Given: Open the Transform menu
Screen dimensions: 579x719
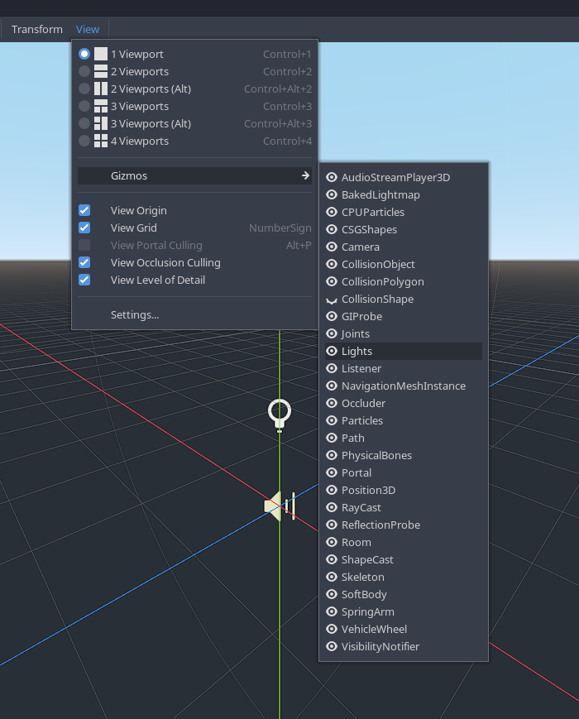Looking at the screenshot, I should point(37,29).
